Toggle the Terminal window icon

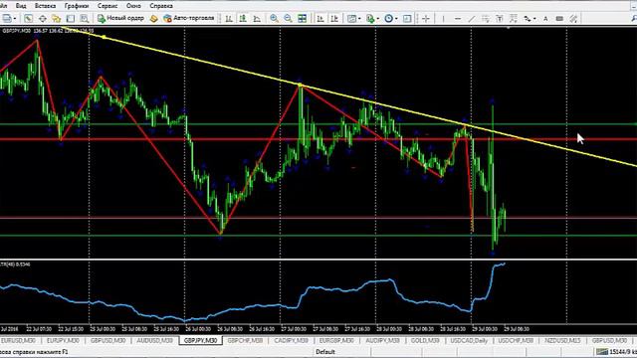(71, 18)
